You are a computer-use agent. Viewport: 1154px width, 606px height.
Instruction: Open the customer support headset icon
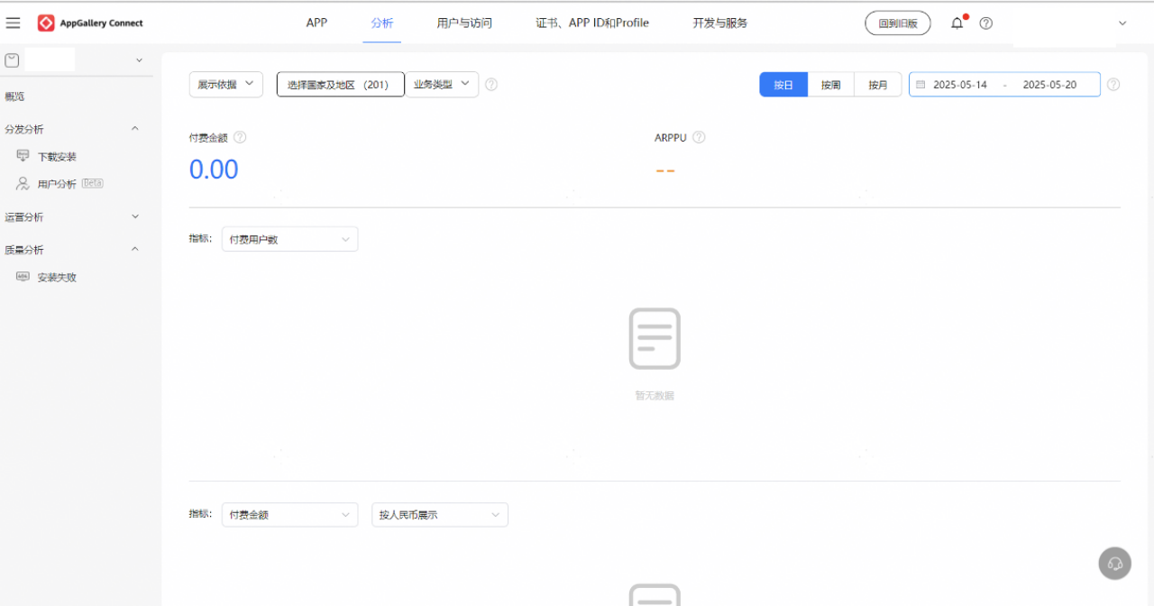pyautogui.click(x=1114, y=564)
